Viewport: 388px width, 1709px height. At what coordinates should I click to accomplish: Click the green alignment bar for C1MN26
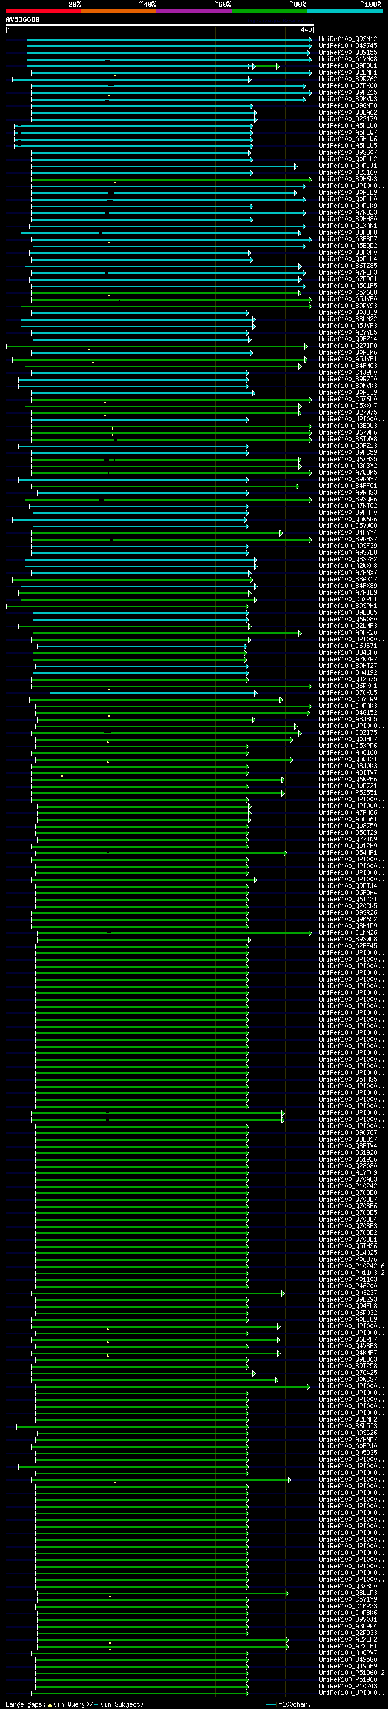[175, 933]
